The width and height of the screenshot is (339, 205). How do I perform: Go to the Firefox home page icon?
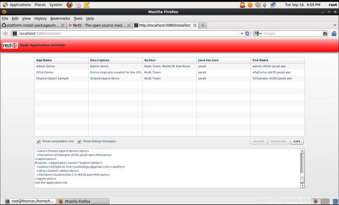coord(334,33)
